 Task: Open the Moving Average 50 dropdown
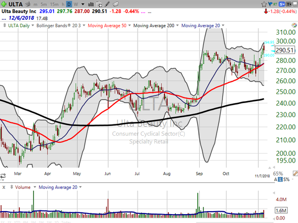(x=130, y=25)
